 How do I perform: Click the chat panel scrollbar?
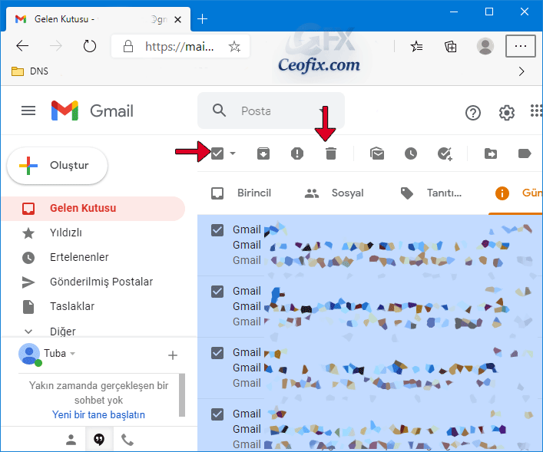pos(182,395)
